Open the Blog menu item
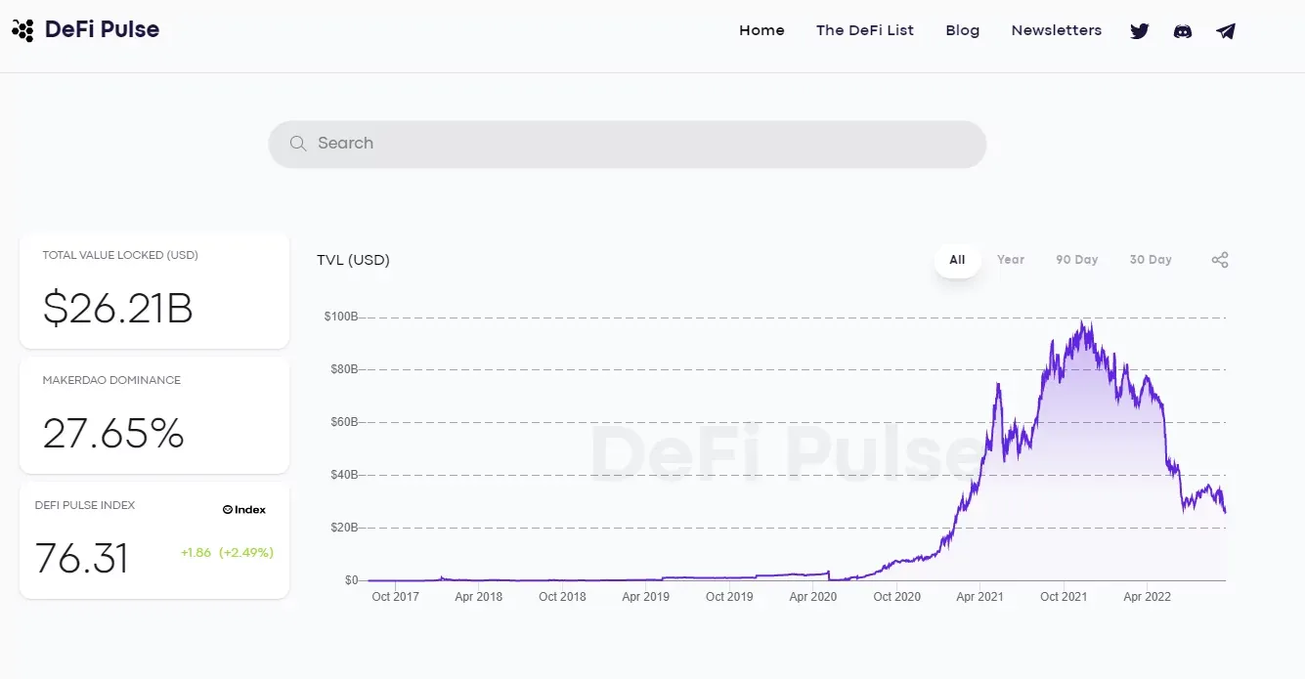Image resolution: width=1305 pixels, height=679 pixels. pyautogui.click(x=963, y=30)
